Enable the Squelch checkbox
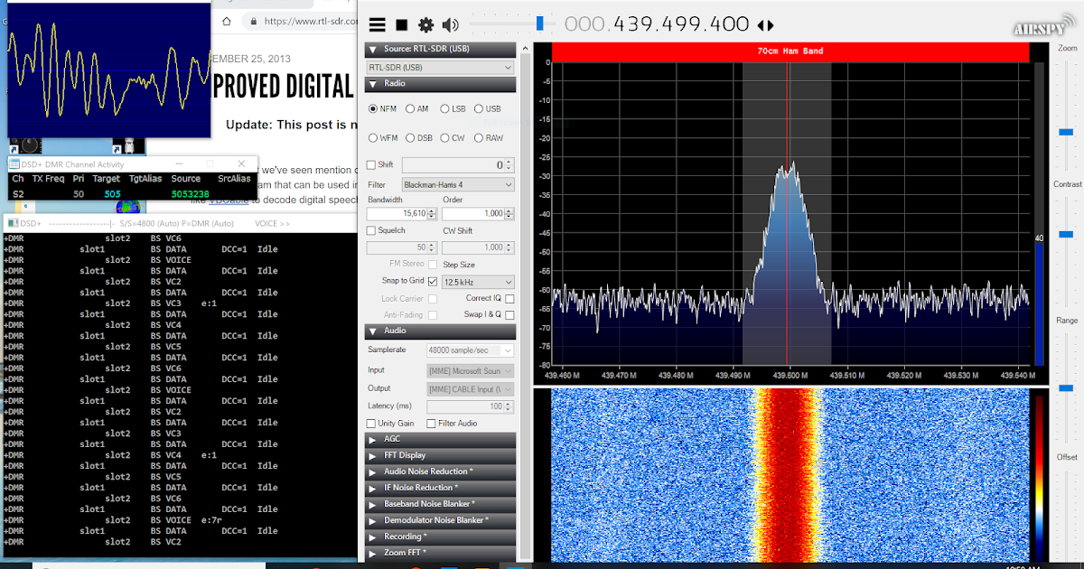This screenshot has width=1084, height=569. [x=371, y=230]
